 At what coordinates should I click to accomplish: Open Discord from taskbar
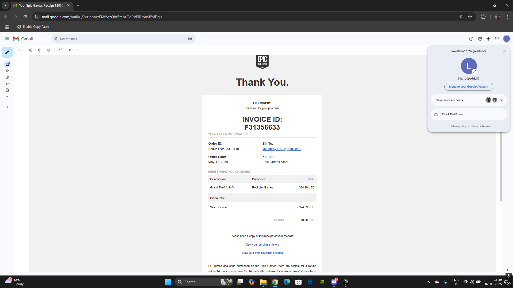[x=334, y=282]
